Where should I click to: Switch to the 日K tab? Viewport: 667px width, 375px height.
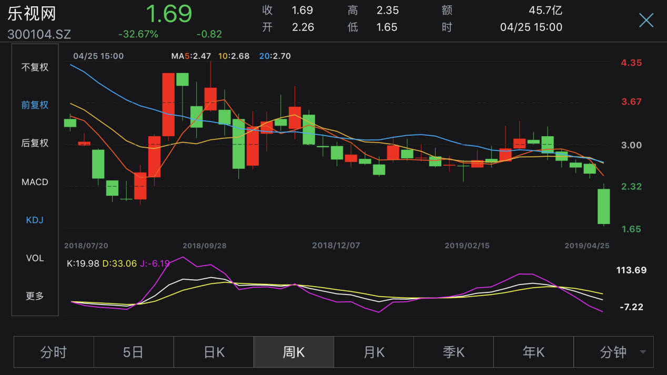[x=214, y=352]
